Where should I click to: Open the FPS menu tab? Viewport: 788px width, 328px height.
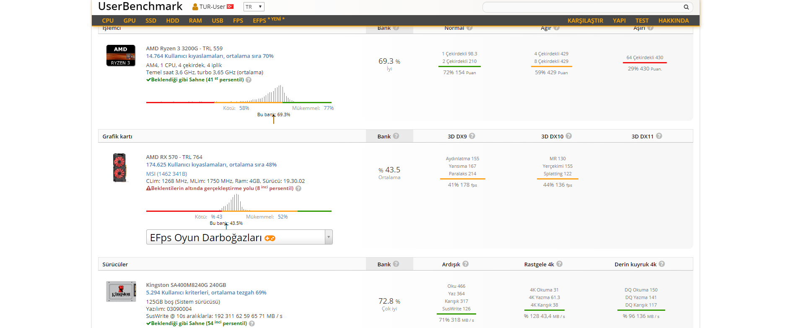(238, 21)
